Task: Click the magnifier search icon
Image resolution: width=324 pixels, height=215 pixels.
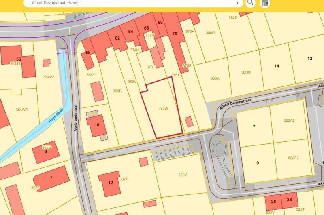Action: pyautogui.click(x=250, y=3)
